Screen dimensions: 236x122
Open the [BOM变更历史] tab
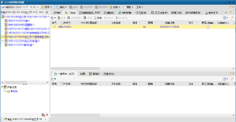point(193,13)
